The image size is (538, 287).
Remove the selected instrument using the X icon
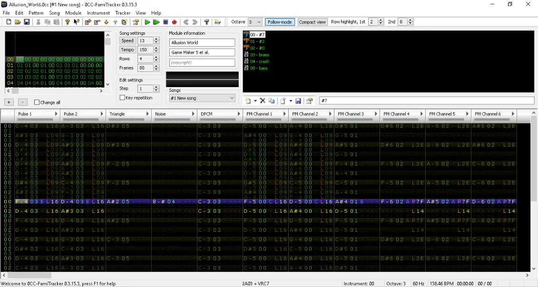click(263, 100)
